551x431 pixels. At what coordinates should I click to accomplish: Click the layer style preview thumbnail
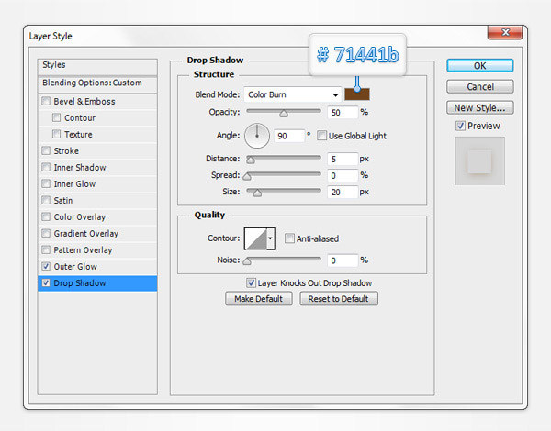point(478,162)
